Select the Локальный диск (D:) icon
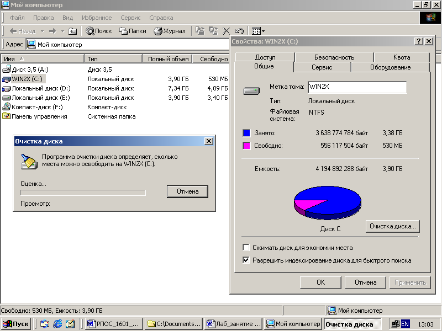 tap(7, 89)
